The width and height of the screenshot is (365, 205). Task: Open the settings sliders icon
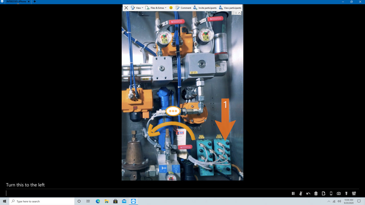(x=354, y=193)
